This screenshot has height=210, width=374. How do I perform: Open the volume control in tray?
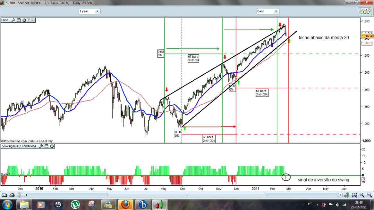pyautogui.click(x=337, y=205)
